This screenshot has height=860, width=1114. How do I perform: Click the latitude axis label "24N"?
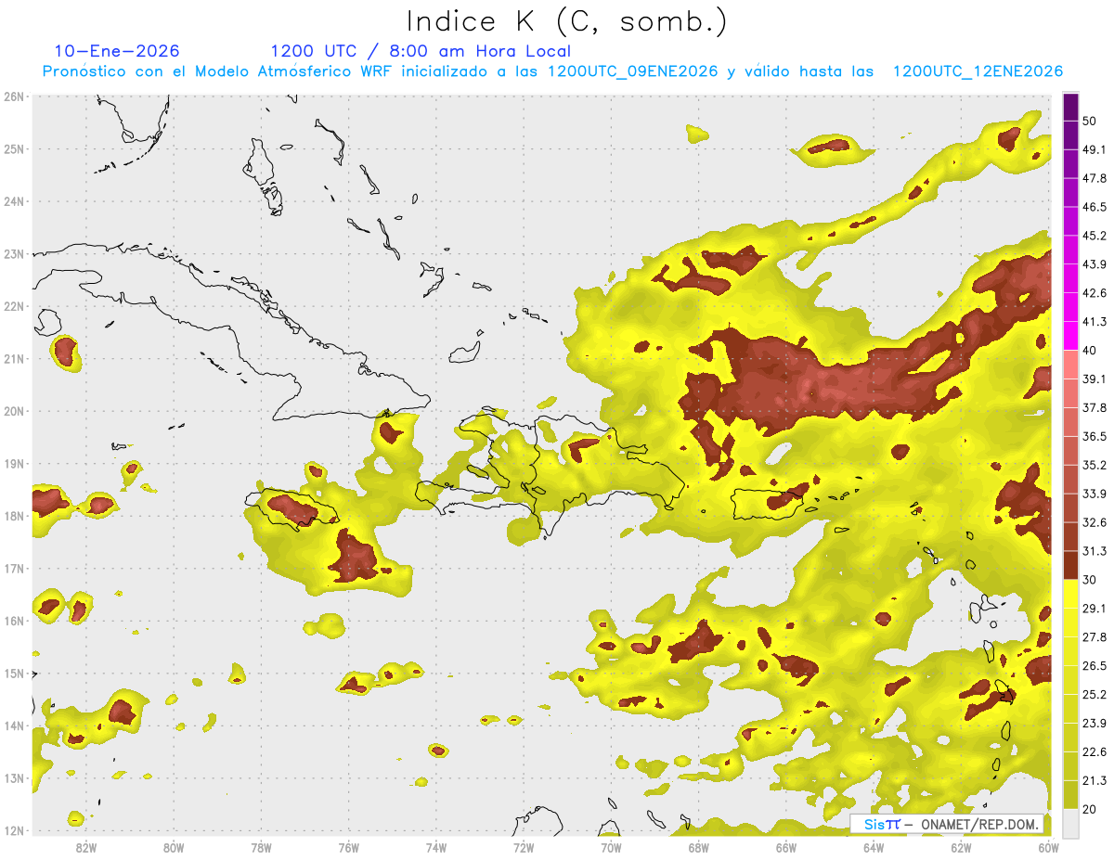pyautogui.click(x=14, y=201)
